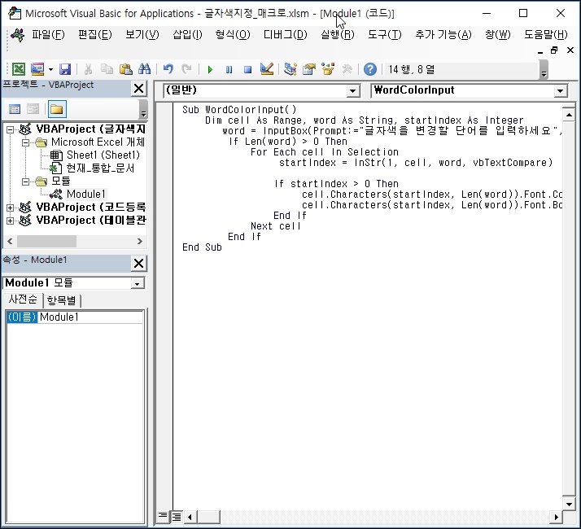This screenshot has width=581, height=529.
Task: Open the 보기(V) menu
Action: [x=142, y=35]
